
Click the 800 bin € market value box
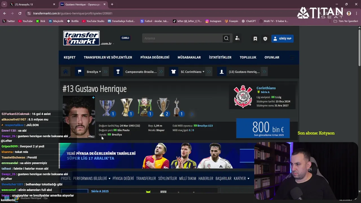pyautogui.click(x=263, y=128)
